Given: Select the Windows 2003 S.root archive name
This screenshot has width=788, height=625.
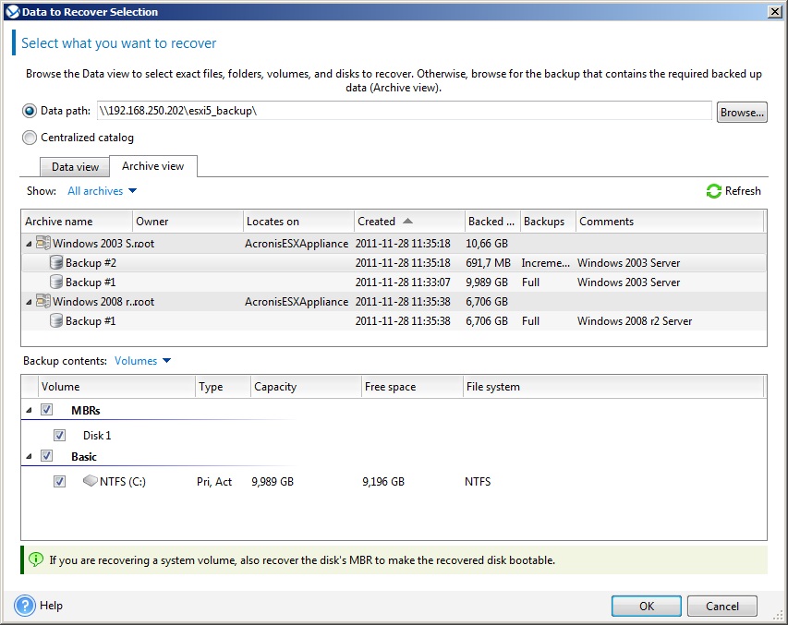Looking at the screenshot, I should click(103, 244).
